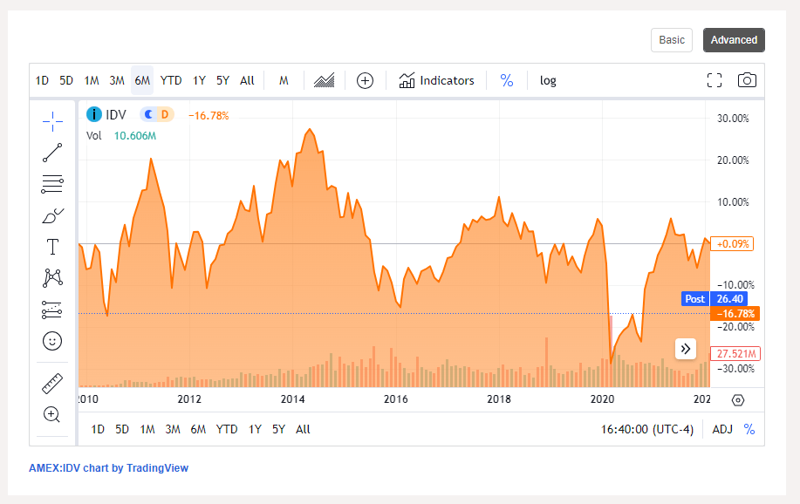Click the 2018 label on time axis
This screenshot has height=504, width=800.
tap(498, 399)
